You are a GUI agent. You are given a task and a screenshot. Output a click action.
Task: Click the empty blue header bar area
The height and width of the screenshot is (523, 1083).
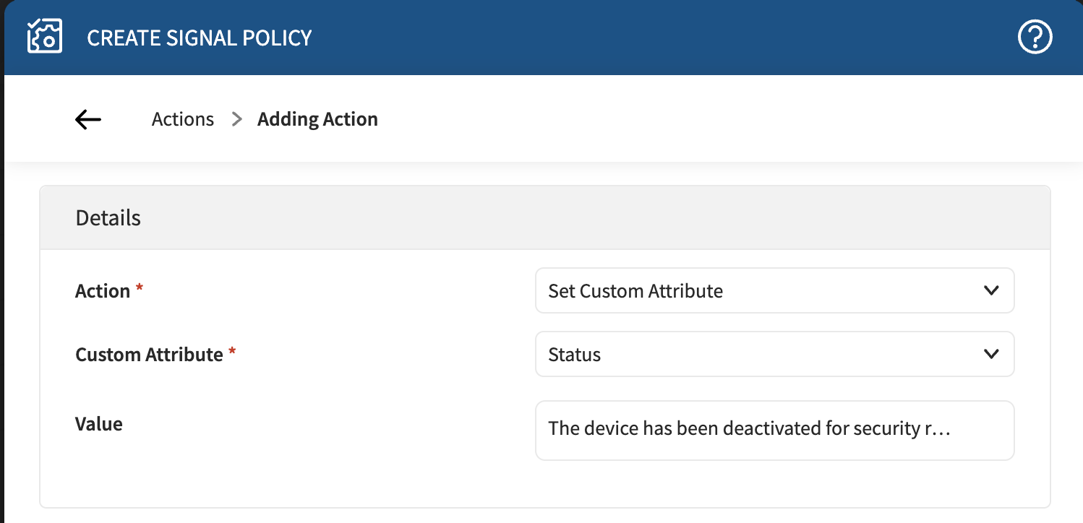pos(651,38)
